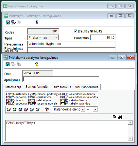Save with the front window's floppy disk icon
This screenshot has height=146, width=138.
click(x=8, y=64)
